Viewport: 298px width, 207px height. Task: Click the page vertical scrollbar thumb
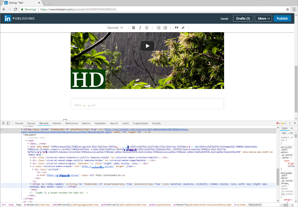click(296, 89)
